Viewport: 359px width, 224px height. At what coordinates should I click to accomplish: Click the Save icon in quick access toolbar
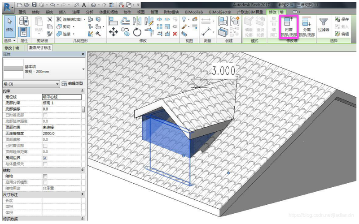34,4
